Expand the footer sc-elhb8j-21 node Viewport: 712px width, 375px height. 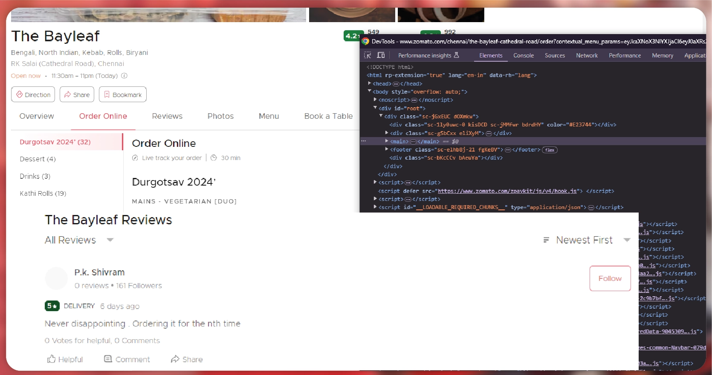point(387,149)
